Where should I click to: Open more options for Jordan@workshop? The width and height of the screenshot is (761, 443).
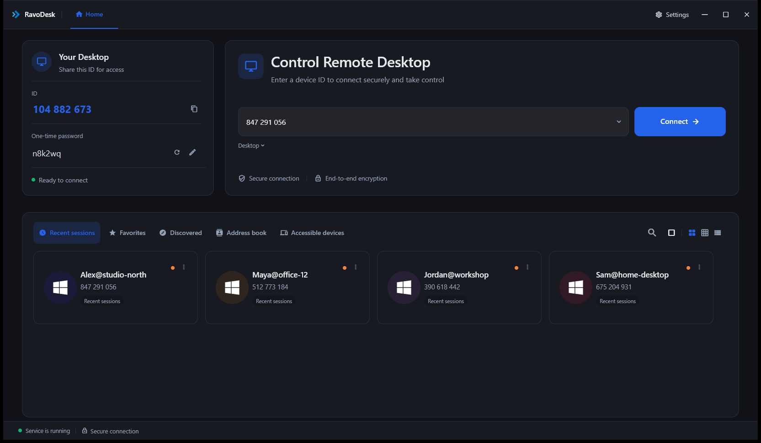coord(527,267)
